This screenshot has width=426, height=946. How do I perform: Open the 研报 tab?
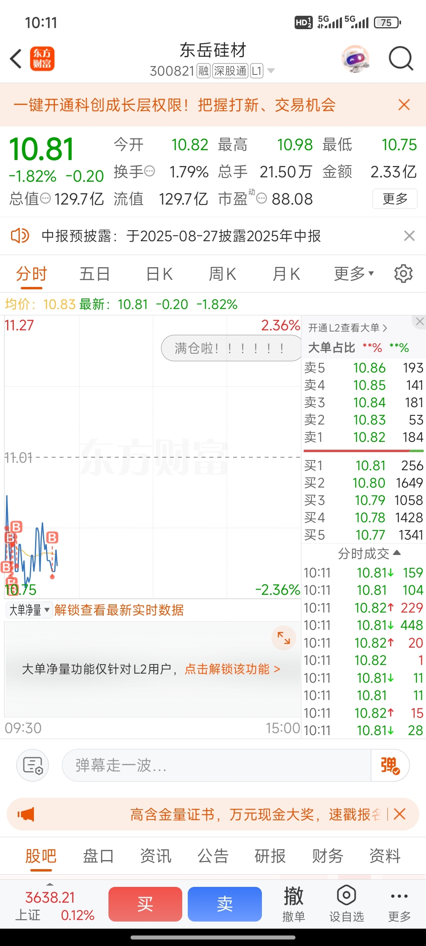point(270,856)
